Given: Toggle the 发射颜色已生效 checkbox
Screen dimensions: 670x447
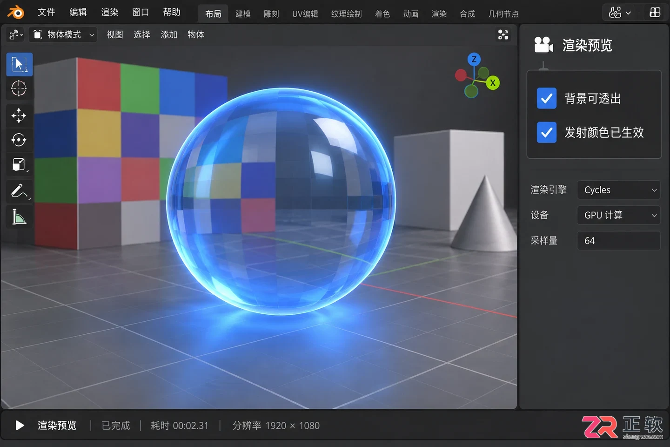Looking at the screenshot, I should pyautogui.click(x=547, y=132).
